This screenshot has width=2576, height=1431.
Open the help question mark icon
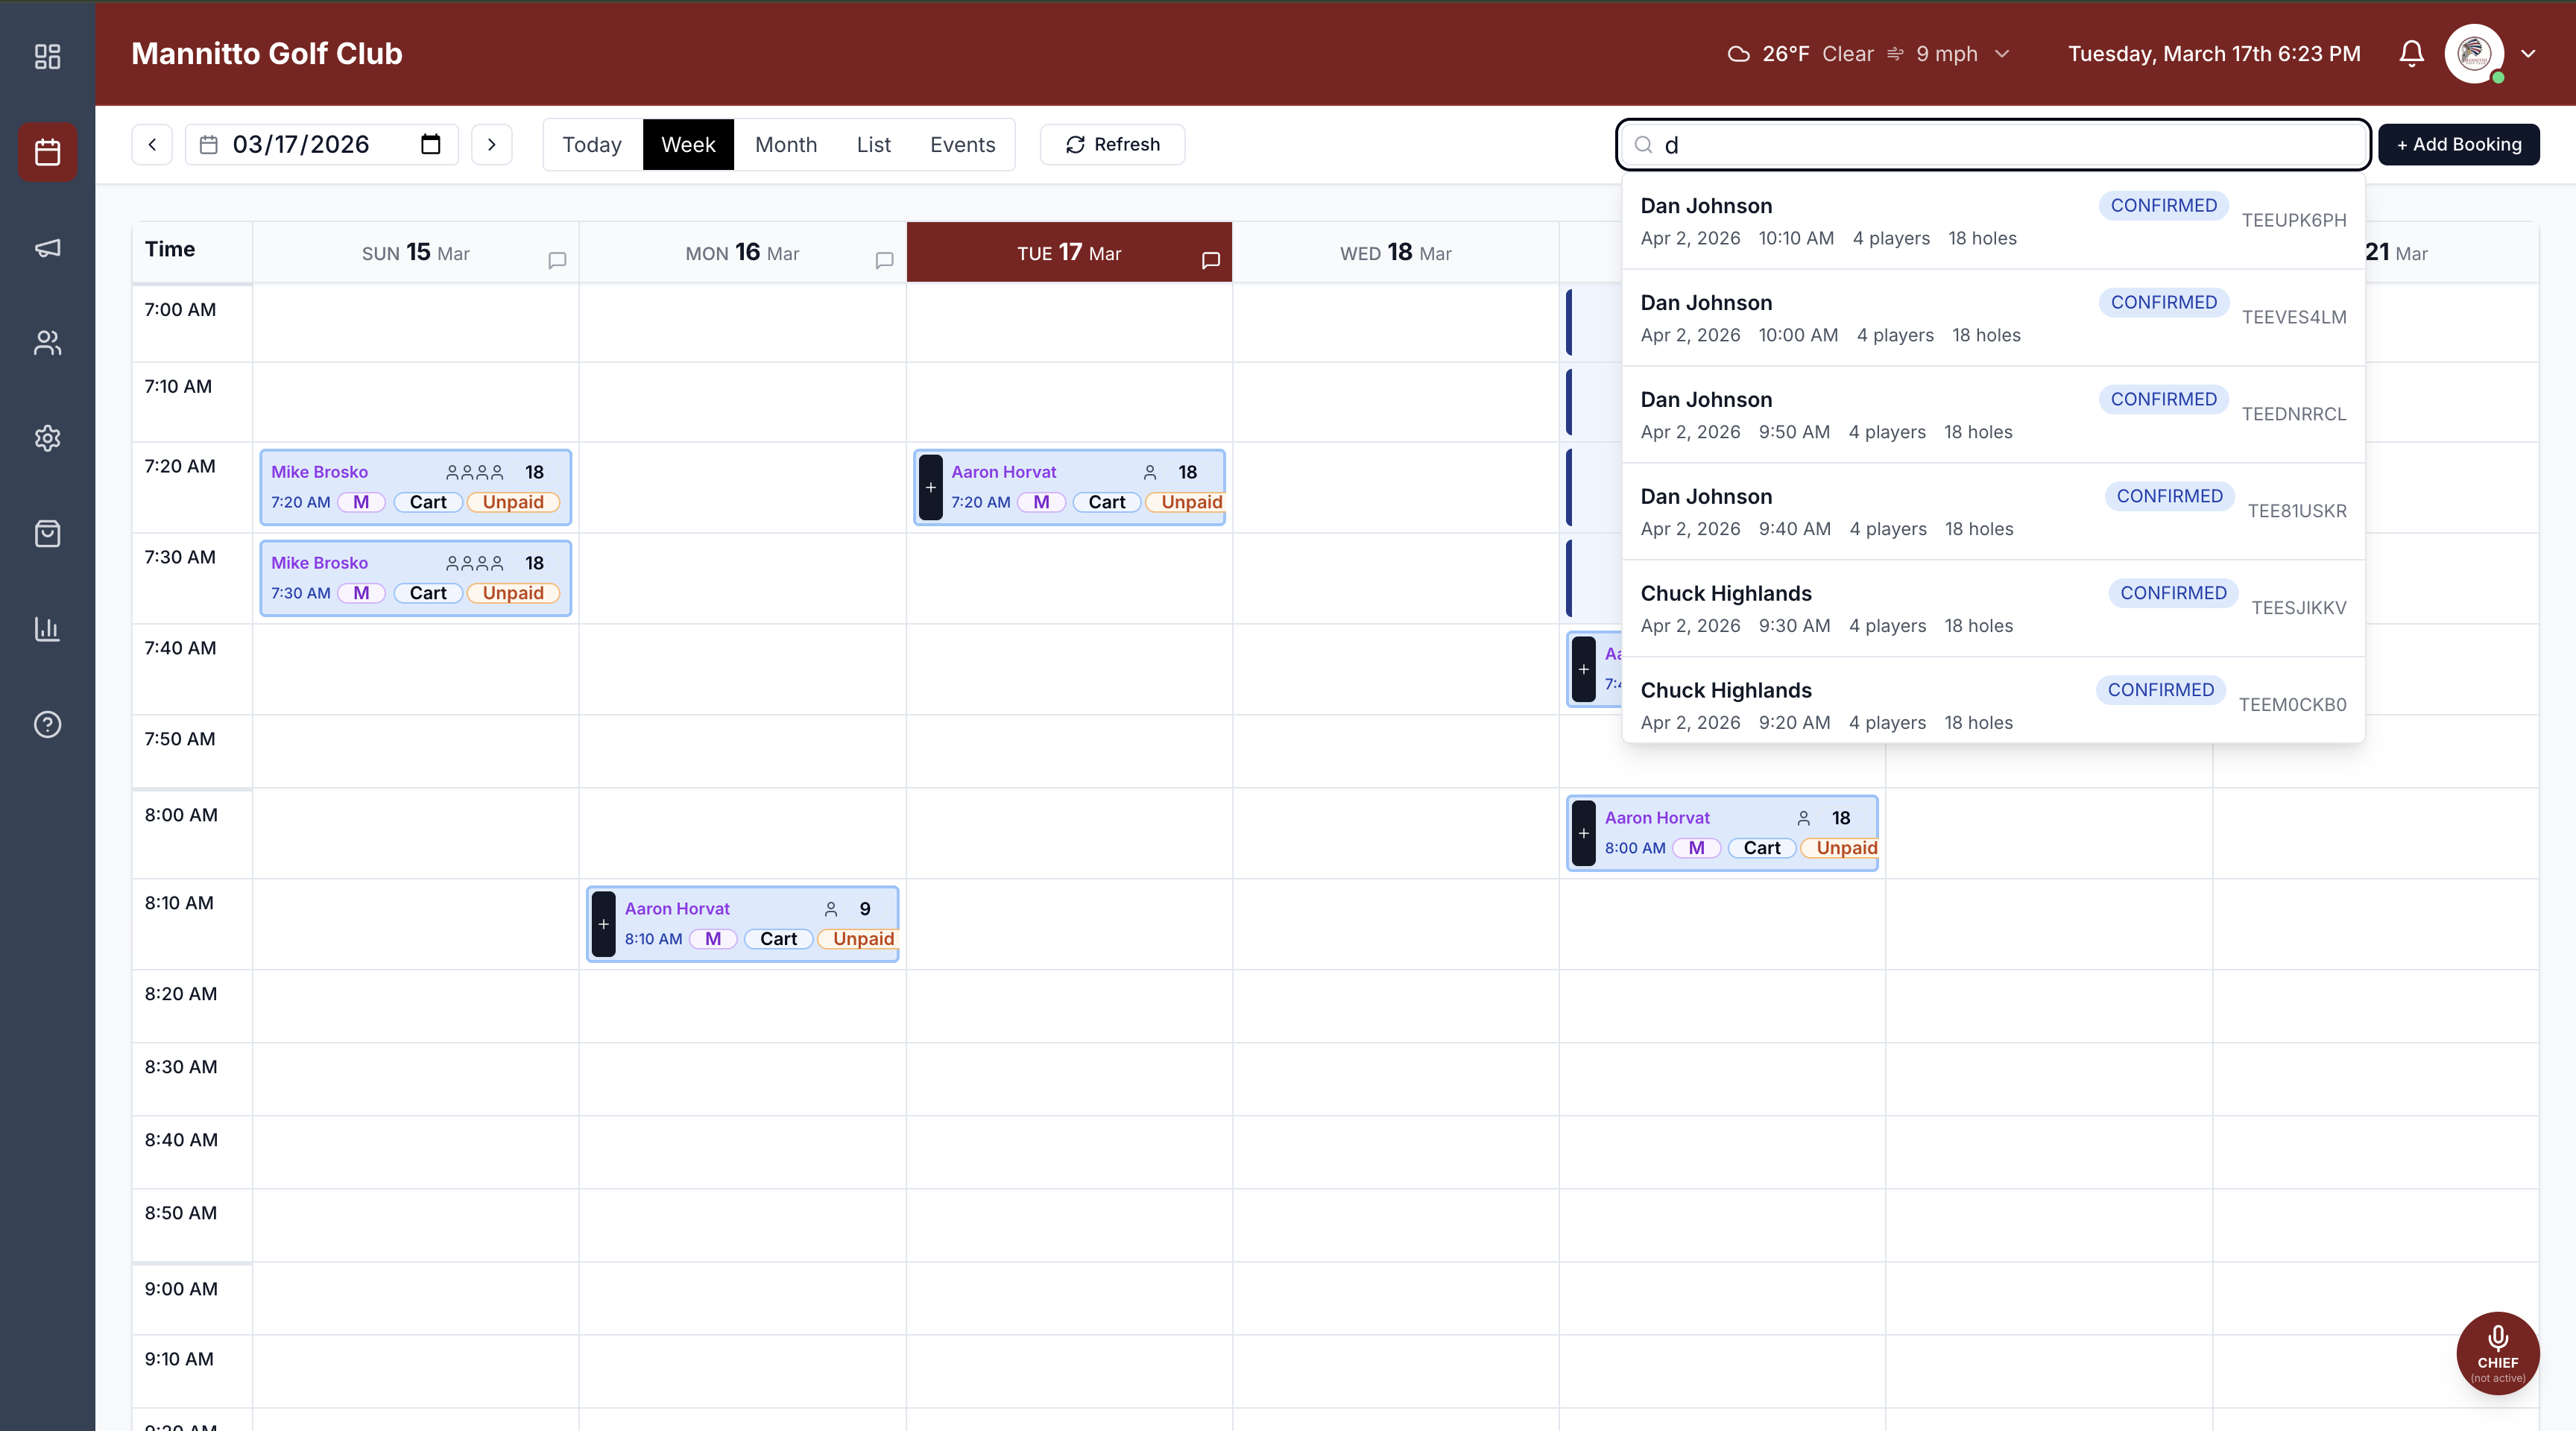46,724
